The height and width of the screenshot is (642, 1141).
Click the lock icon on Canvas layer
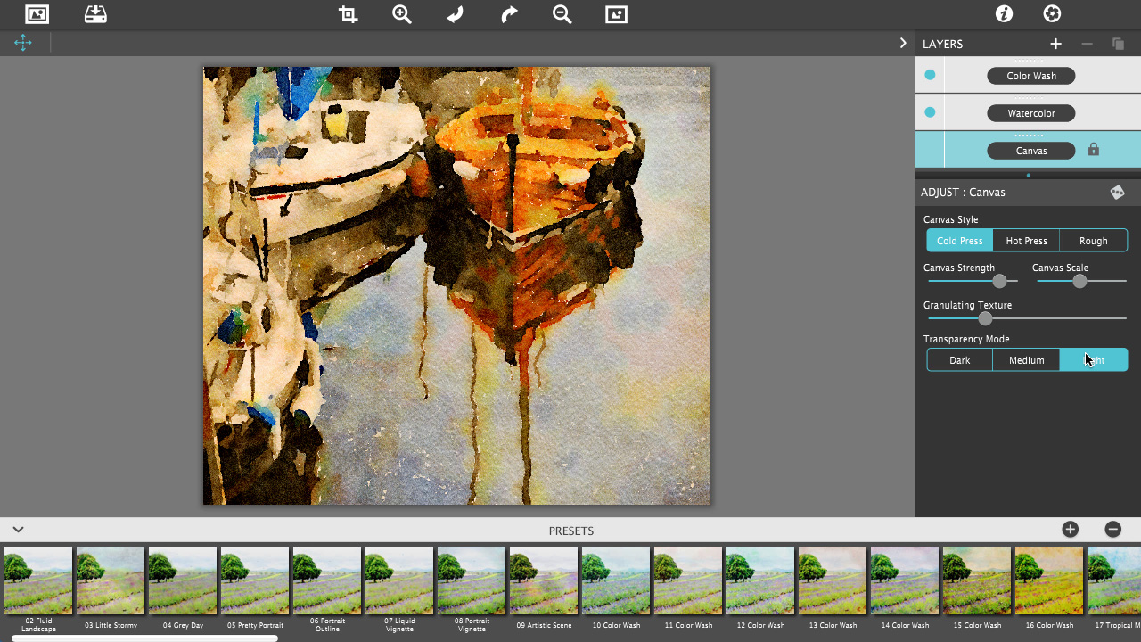[x=1094, y=151]
